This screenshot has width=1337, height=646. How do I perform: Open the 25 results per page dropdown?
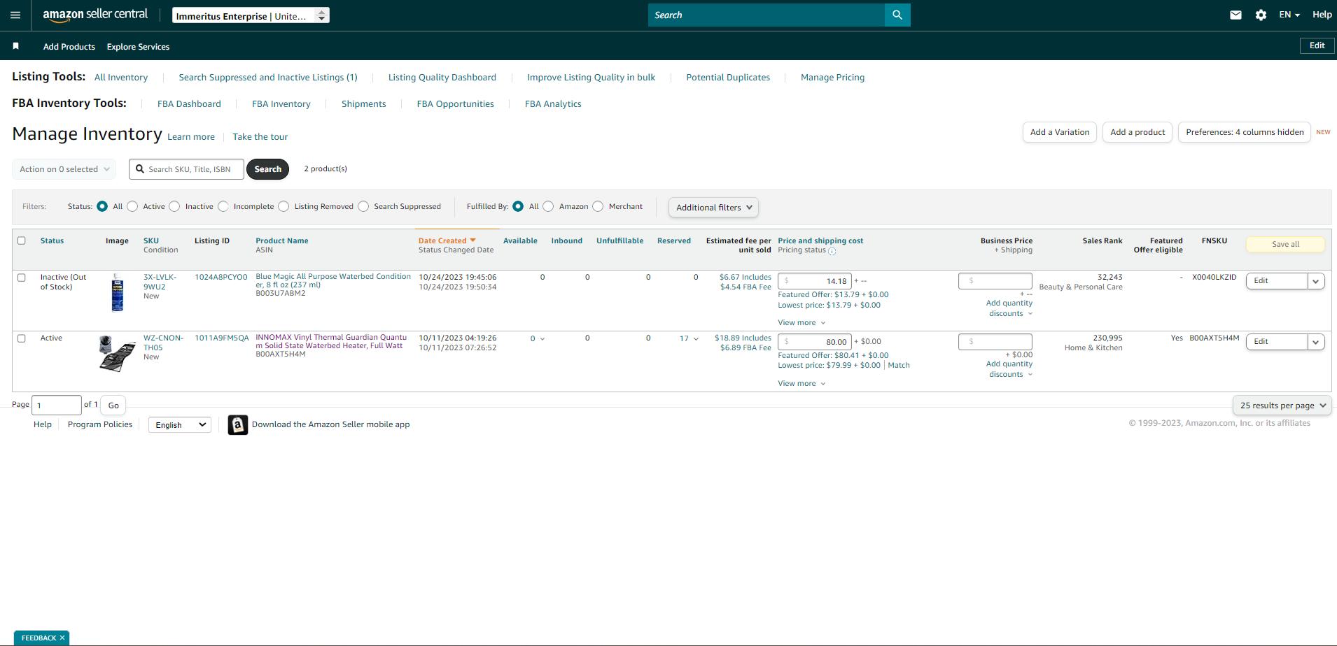pyautogui.click(x=1282, y=405)
